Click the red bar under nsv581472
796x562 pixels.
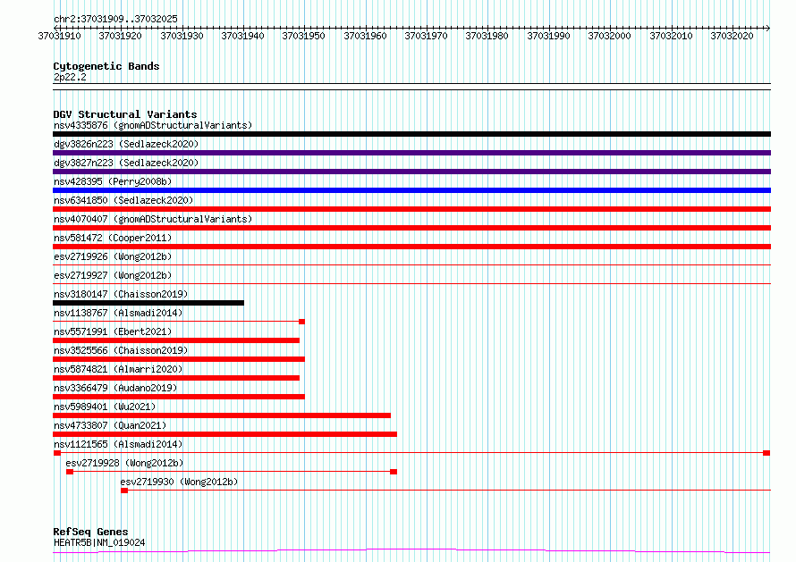point(411,247)
